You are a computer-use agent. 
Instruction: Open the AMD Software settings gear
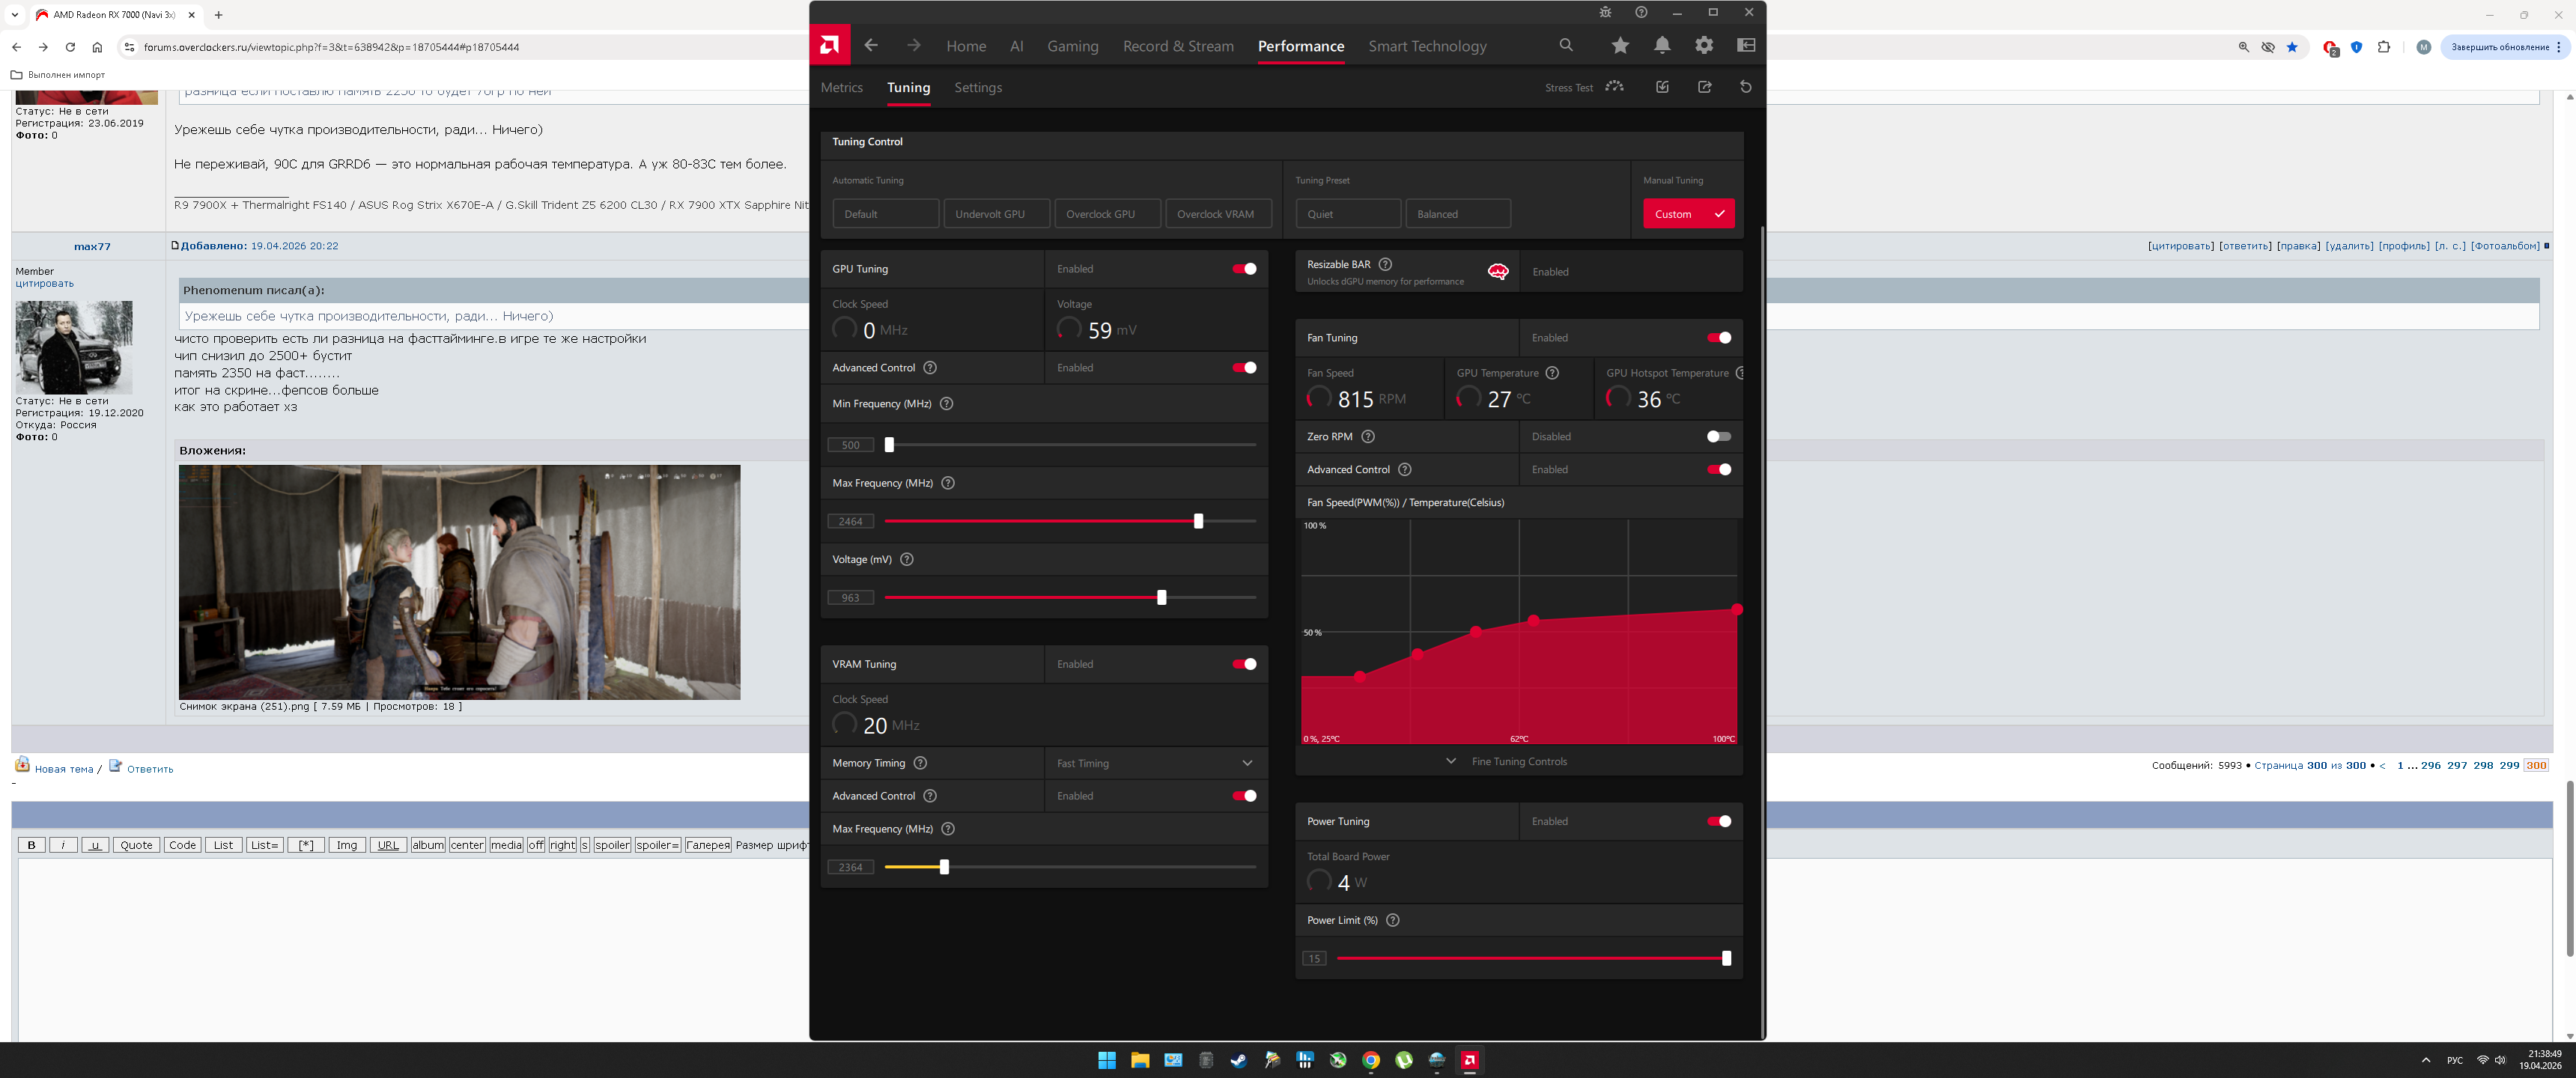tap(1704, 45)
